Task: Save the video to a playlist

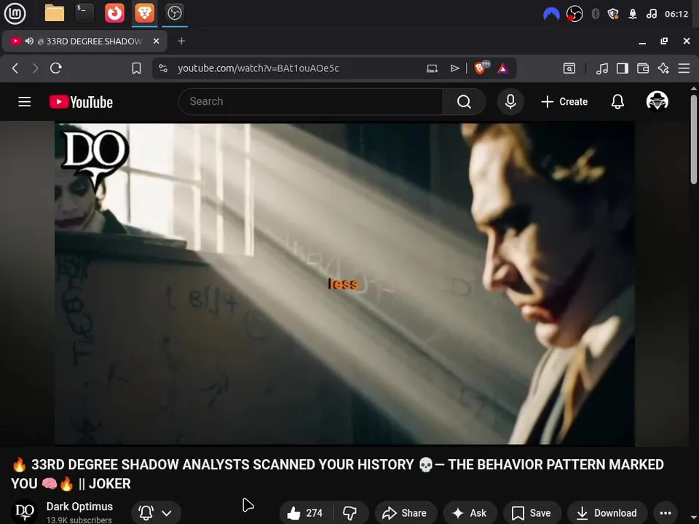Action: (532, 513)
